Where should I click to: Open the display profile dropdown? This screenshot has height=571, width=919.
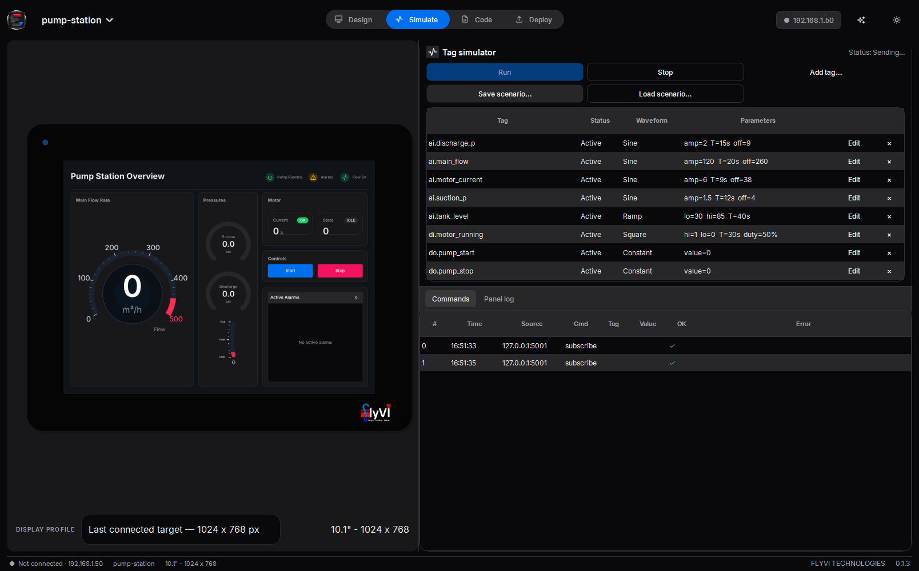pyautogui.click(x=181, y=529)
